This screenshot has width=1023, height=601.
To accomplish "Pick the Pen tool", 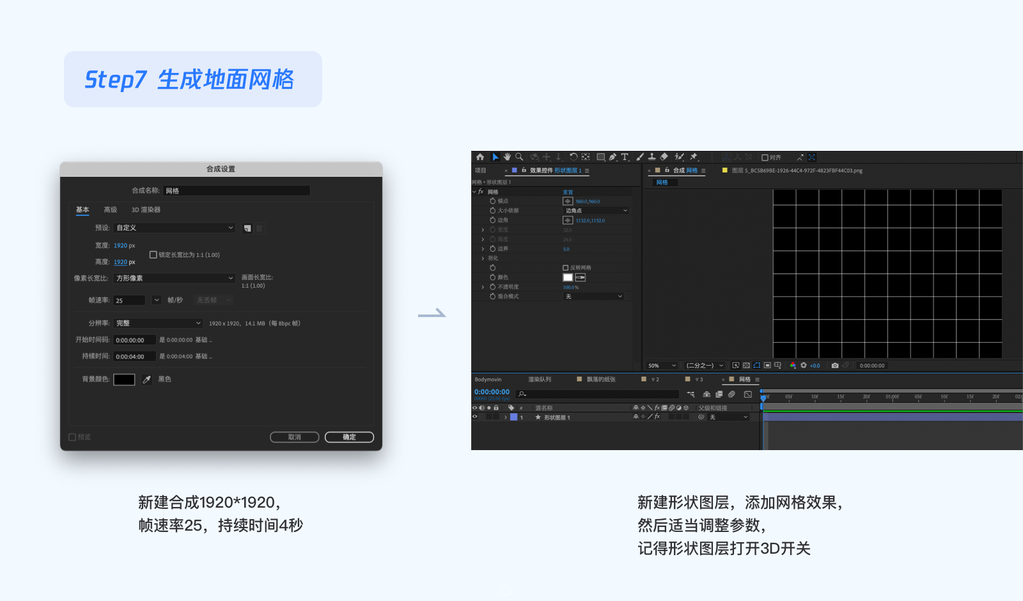I will (x=613, y=157).
